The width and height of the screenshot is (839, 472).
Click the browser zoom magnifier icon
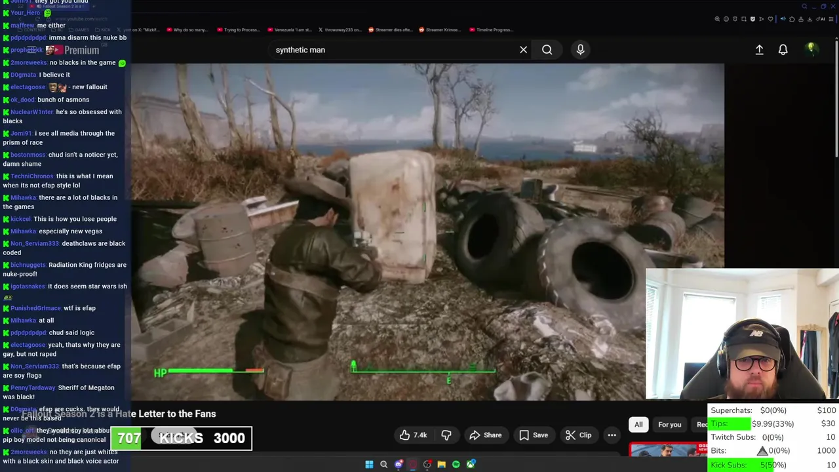(717, 19)
